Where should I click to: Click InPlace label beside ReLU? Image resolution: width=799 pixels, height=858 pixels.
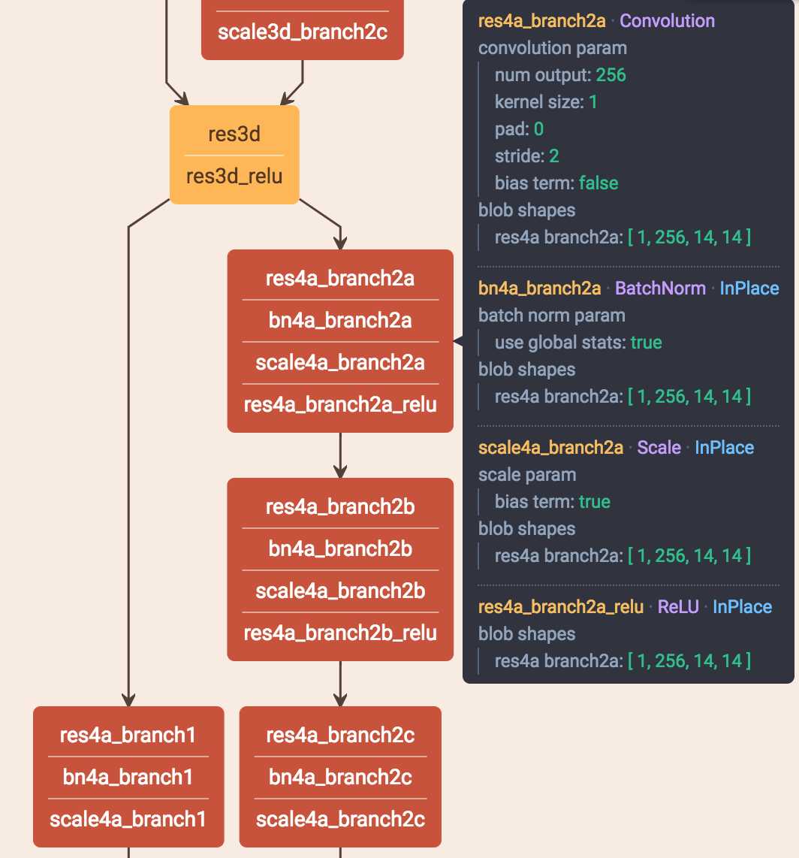742,607
